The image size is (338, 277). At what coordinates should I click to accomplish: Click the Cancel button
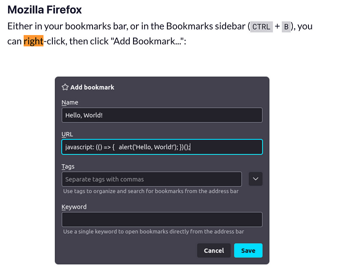214,250
